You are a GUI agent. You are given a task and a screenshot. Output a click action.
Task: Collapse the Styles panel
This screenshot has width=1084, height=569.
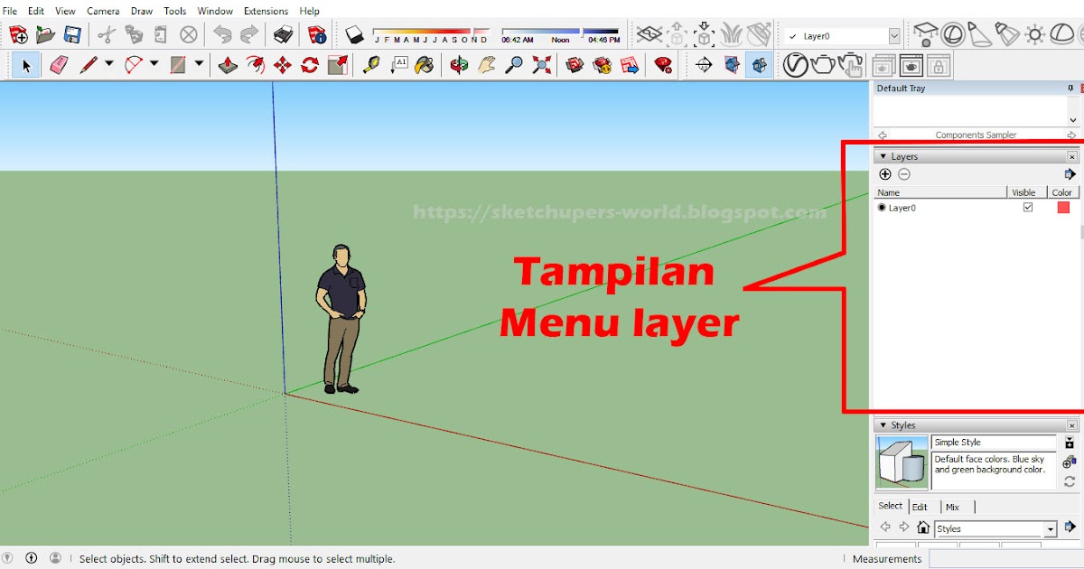point(883,425)
